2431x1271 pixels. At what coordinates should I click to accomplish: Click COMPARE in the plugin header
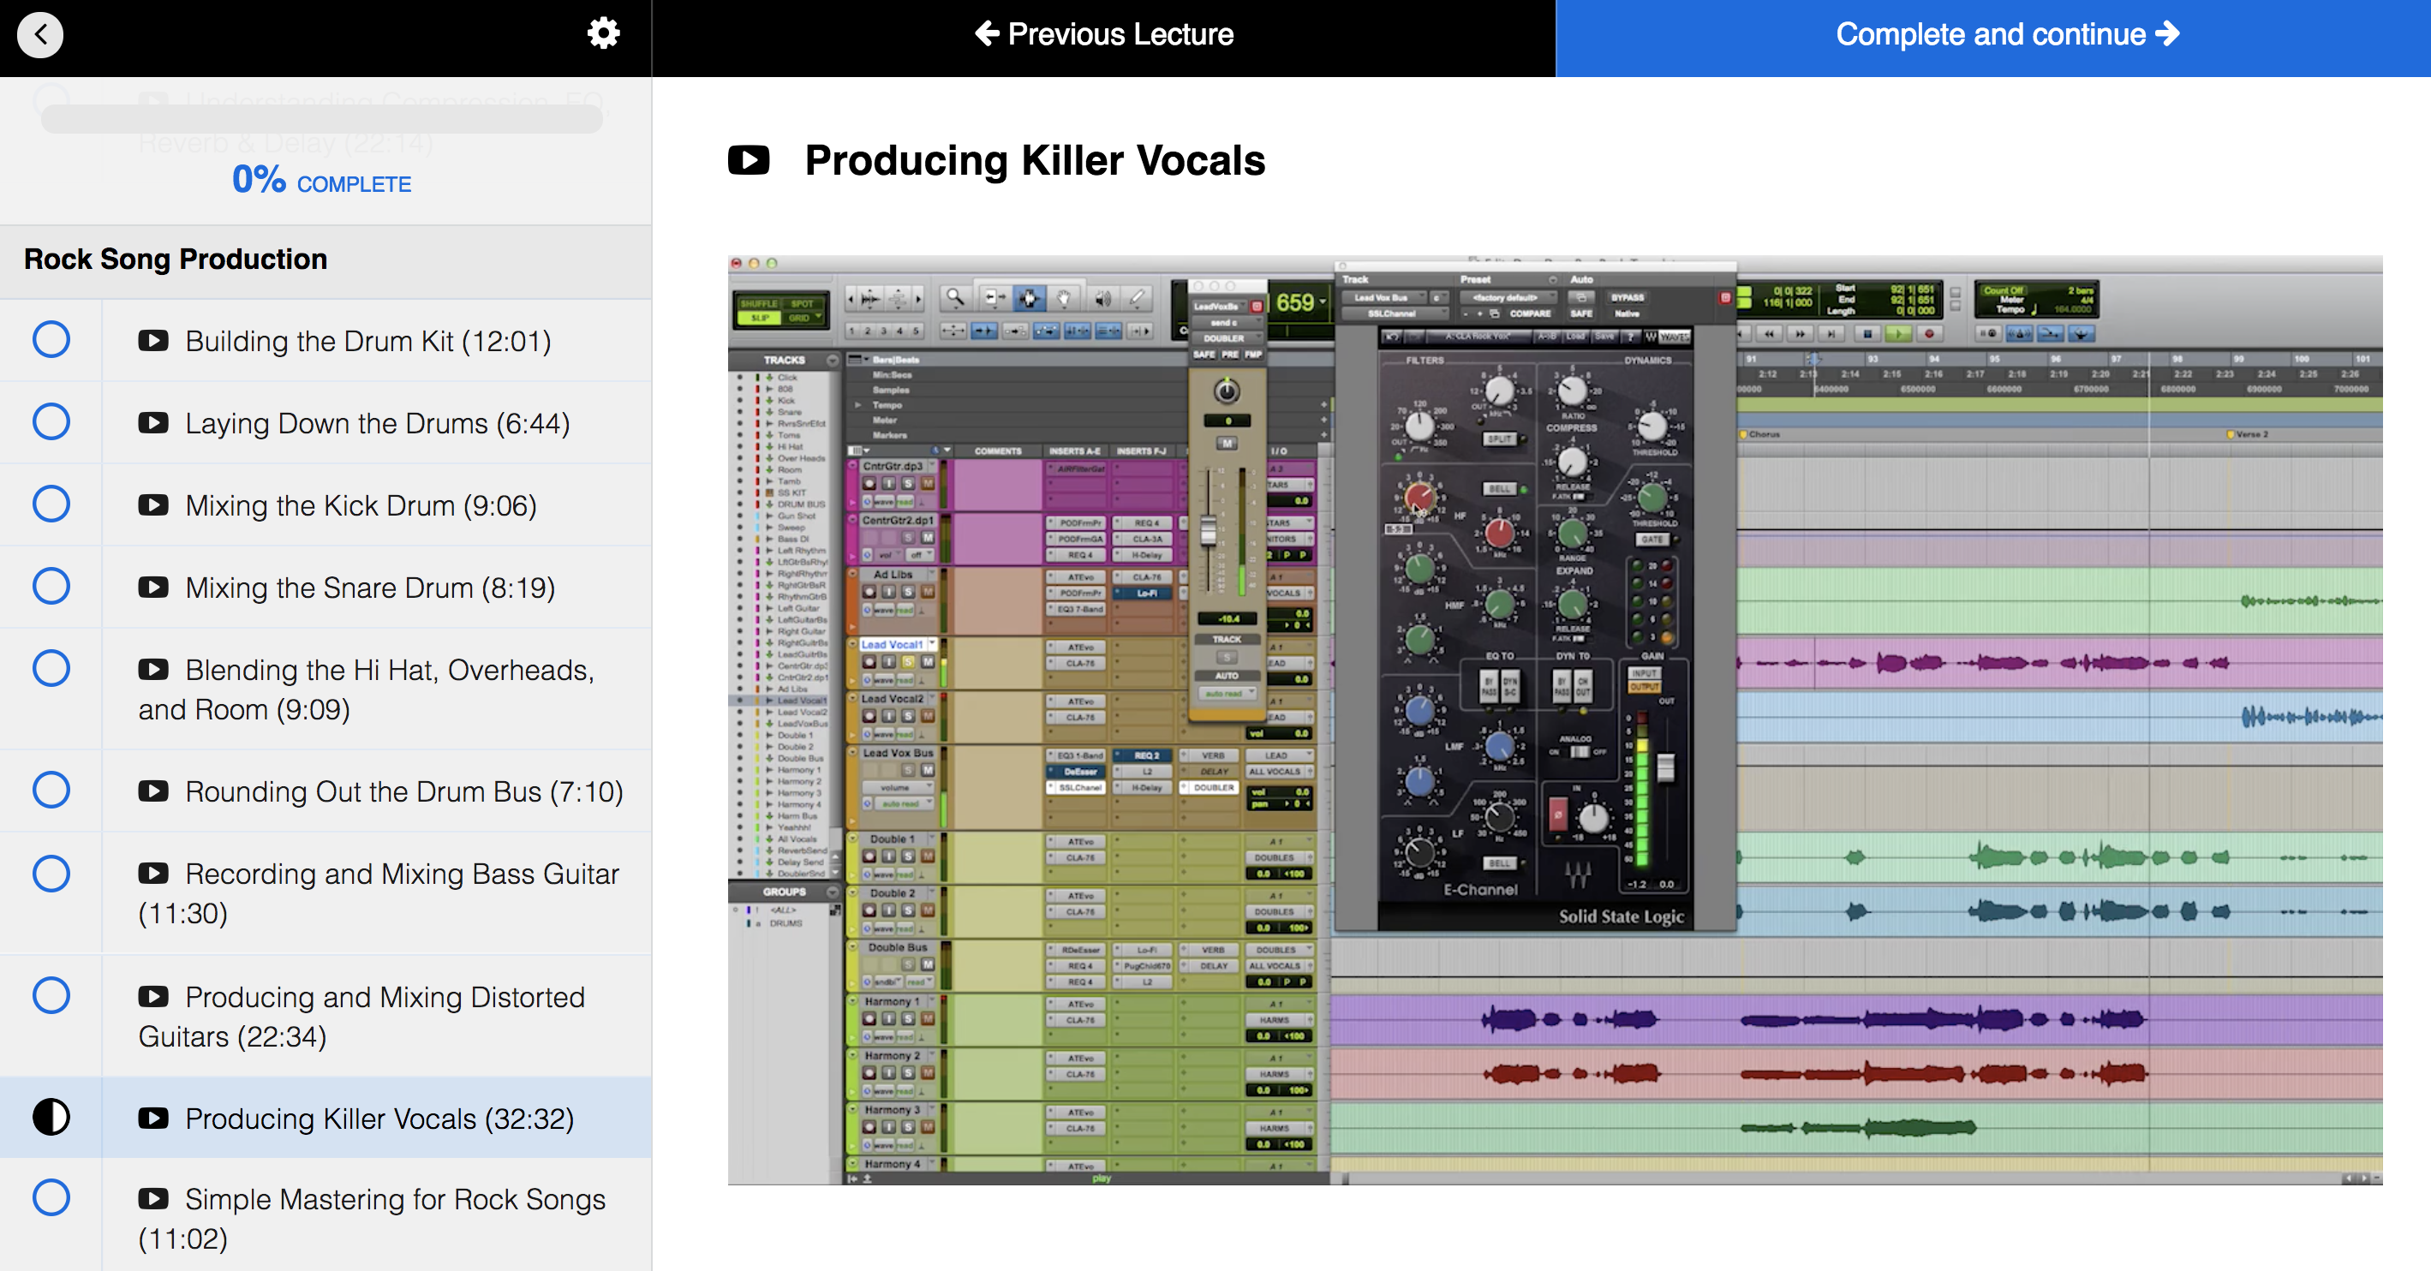point(1530,313)
